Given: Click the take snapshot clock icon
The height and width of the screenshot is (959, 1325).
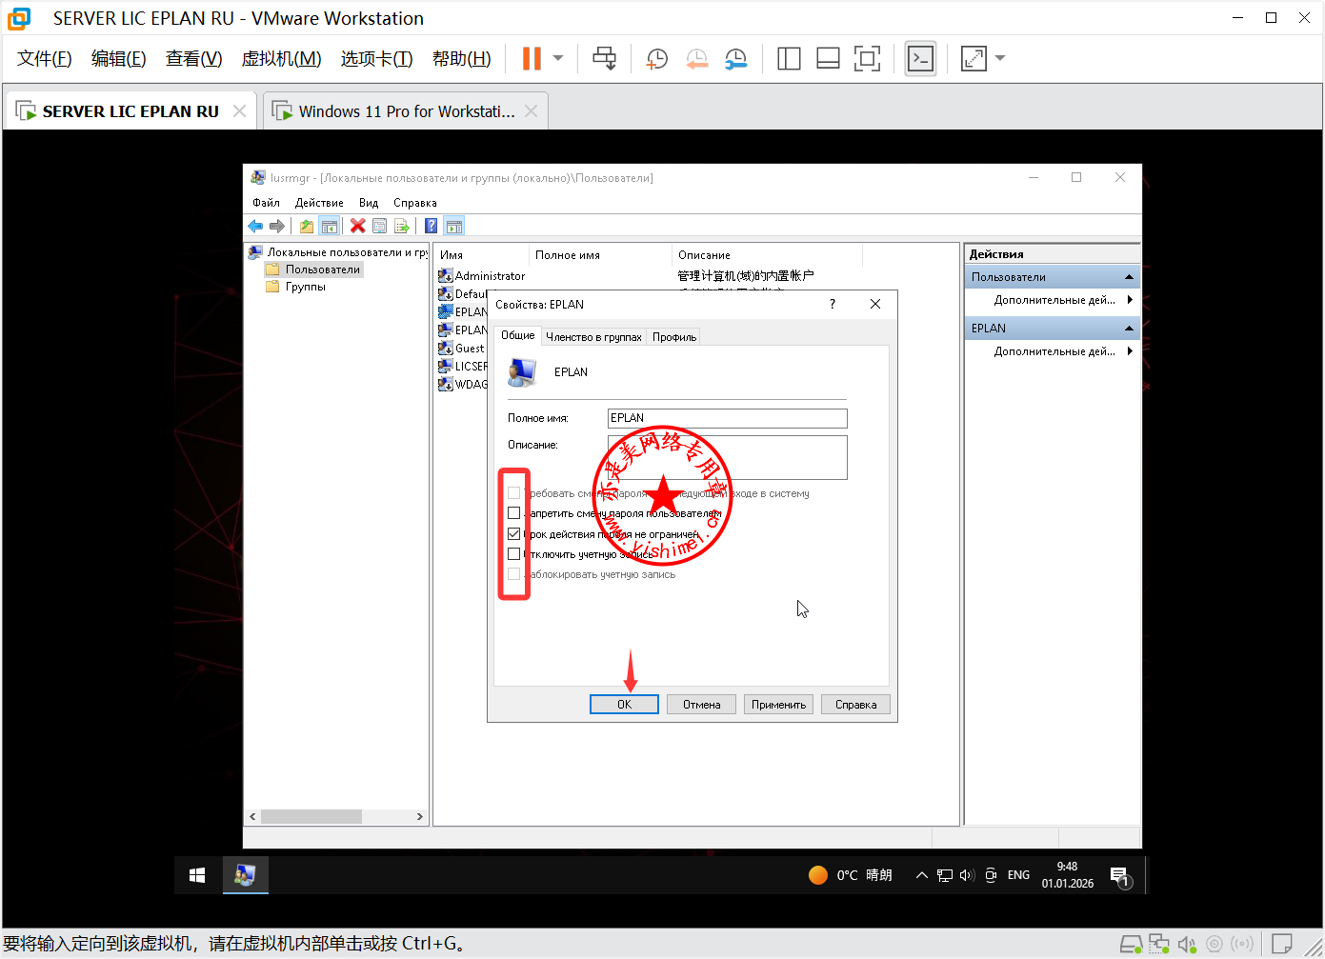Looking at the screenshot, I should (x=656, y=58).
